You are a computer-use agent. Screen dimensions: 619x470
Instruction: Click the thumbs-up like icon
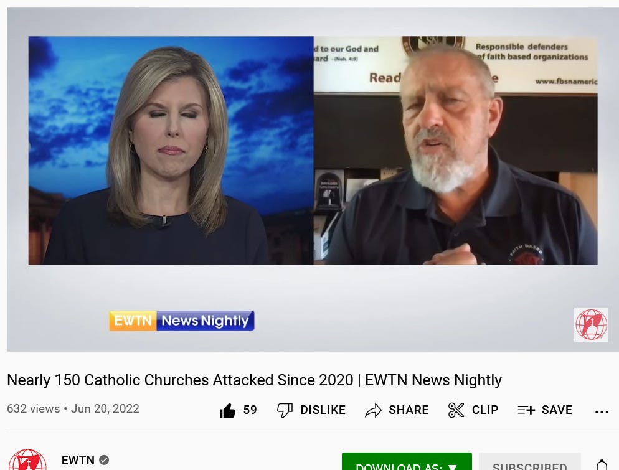click(227, 410)
